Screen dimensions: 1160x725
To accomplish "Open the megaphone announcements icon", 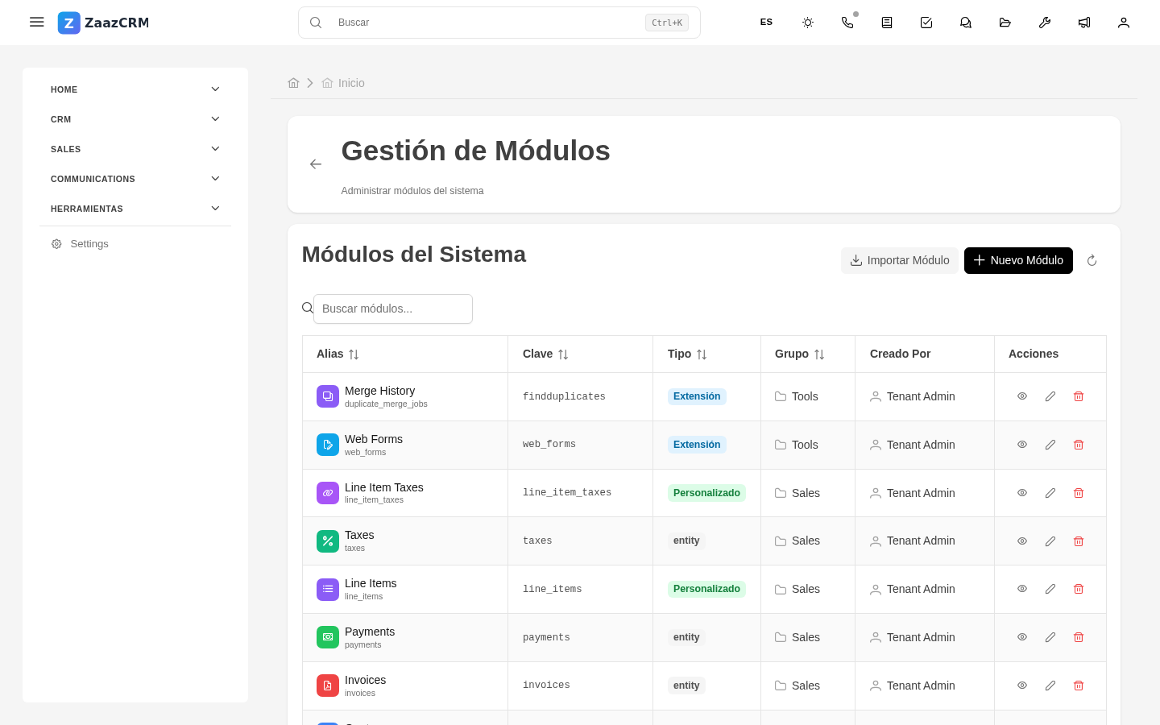I will [x=1084, y=23].
